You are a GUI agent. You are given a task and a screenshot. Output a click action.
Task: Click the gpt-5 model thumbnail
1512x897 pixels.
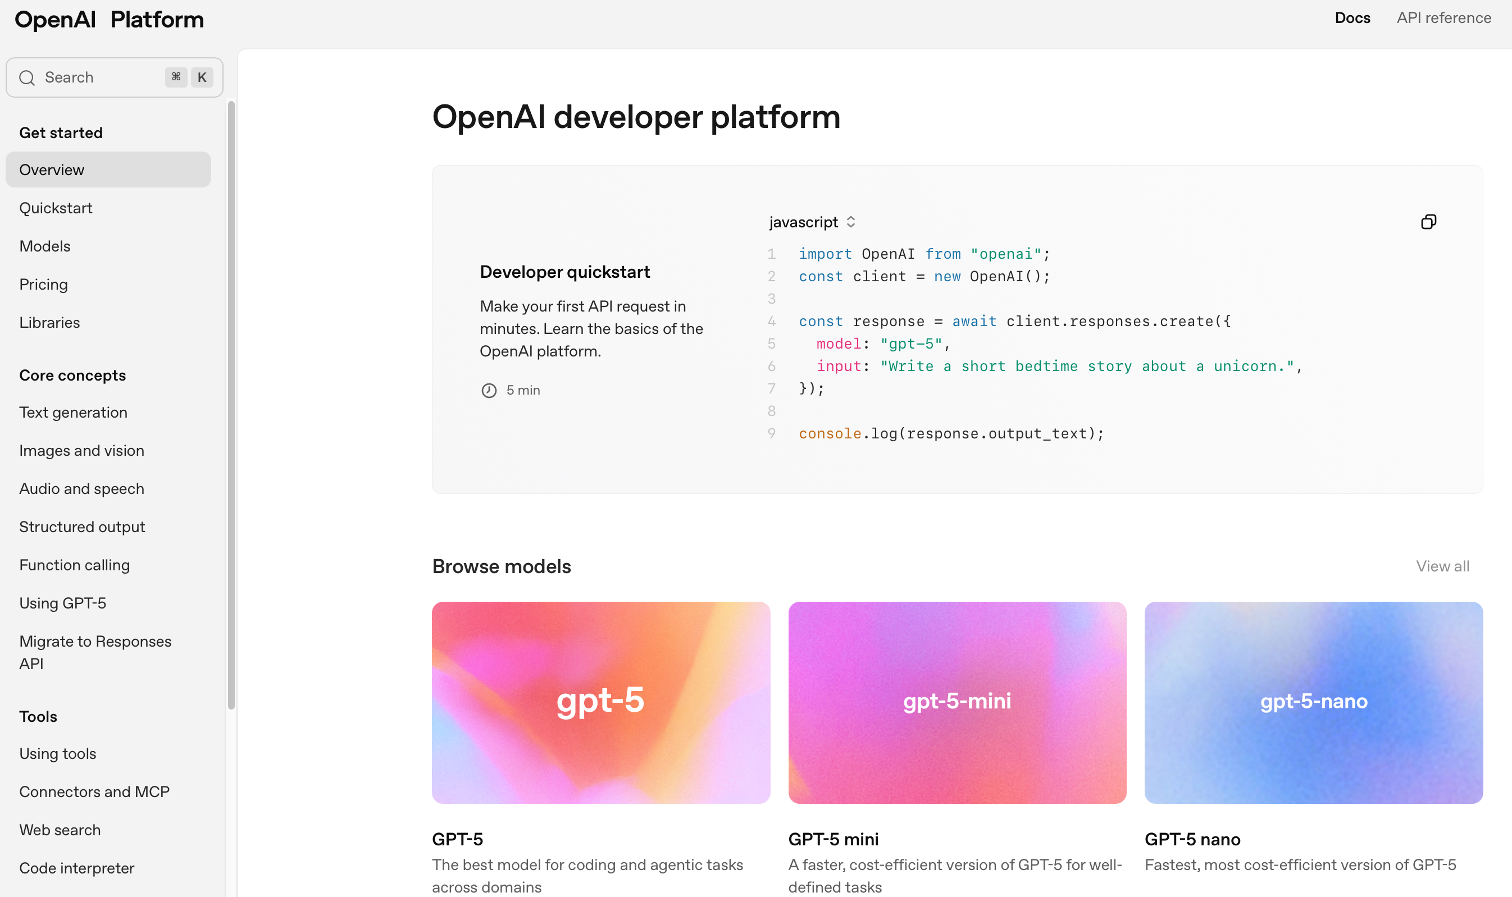[x=600, y=702]
